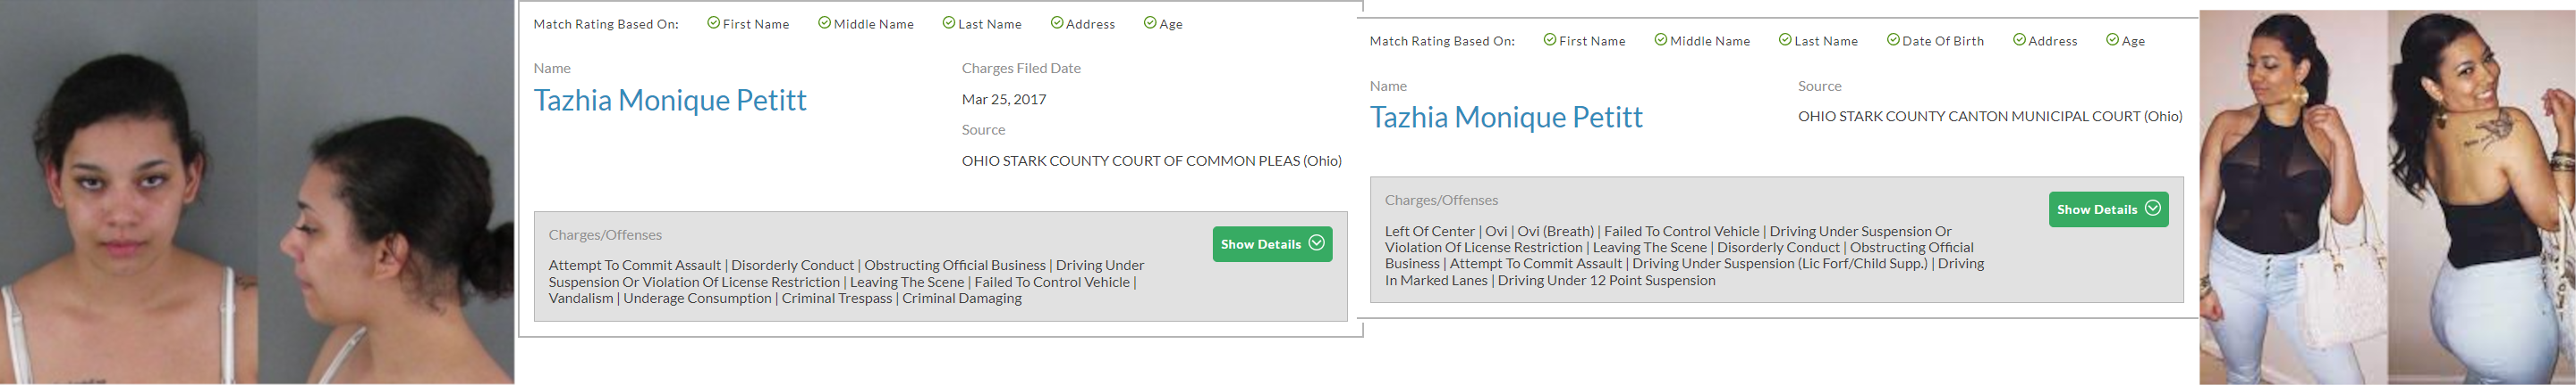Click Address checkmark in Common Pleas record
The width and height of the screenshot is (2576, 385).
(x=1056, y=23)
